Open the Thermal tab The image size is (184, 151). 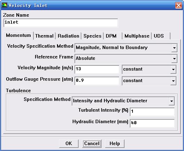[44, 36]
